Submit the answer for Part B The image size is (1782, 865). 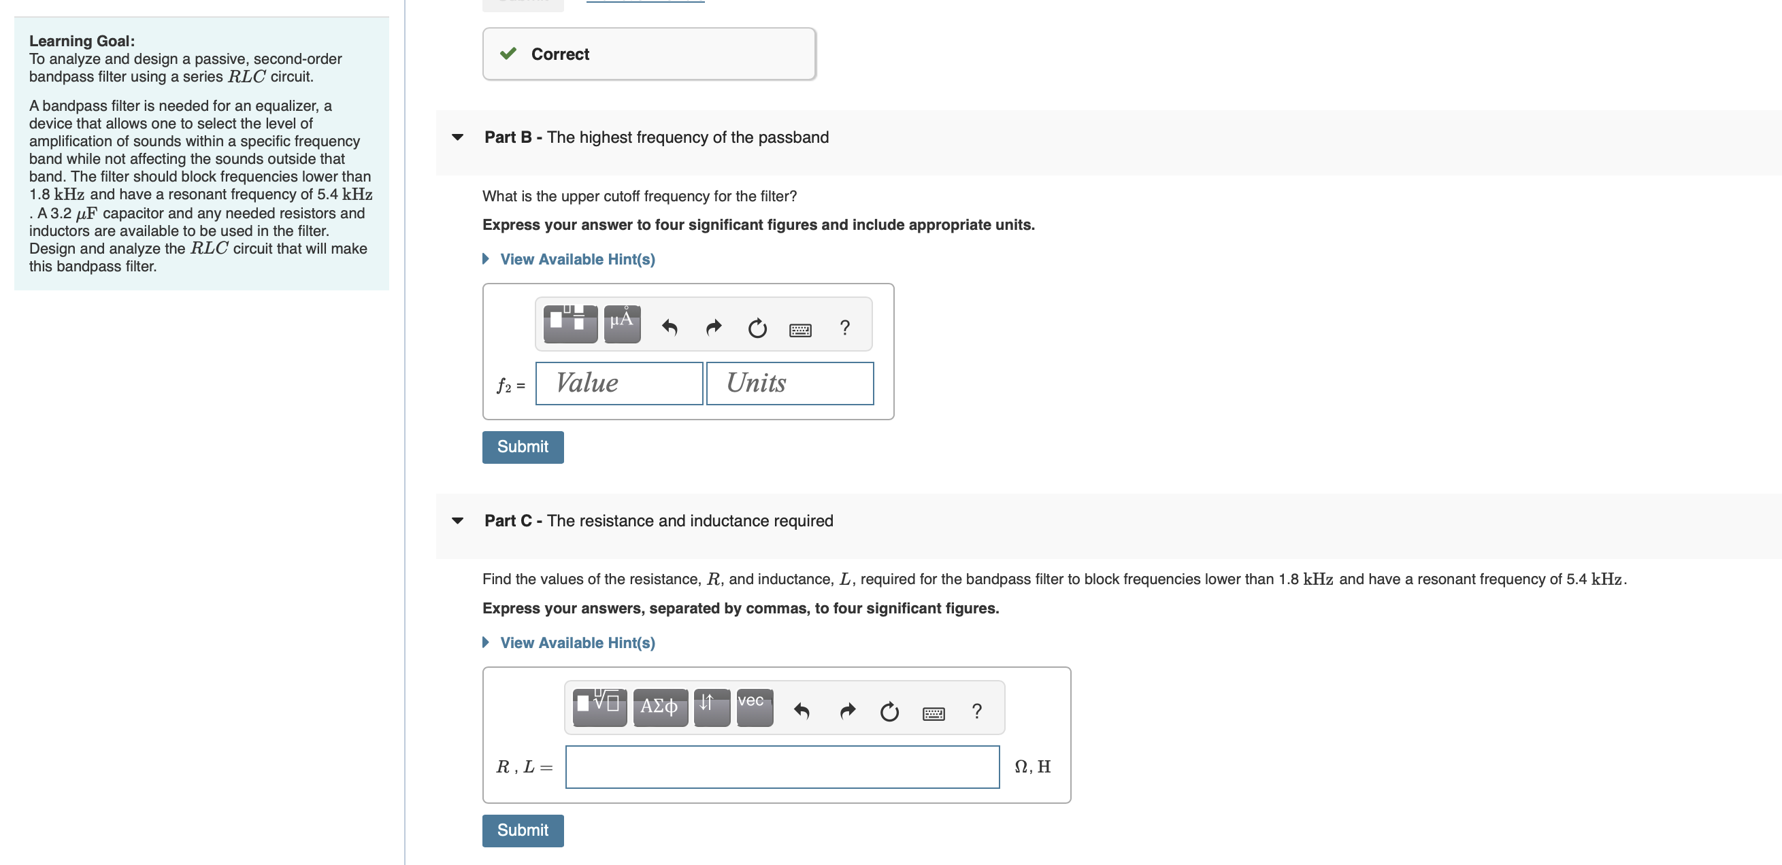(x=523, y=447)
